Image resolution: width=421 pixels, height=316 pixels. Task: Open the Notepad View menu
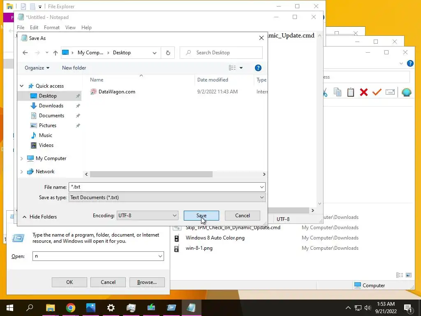tap(70, 28)
